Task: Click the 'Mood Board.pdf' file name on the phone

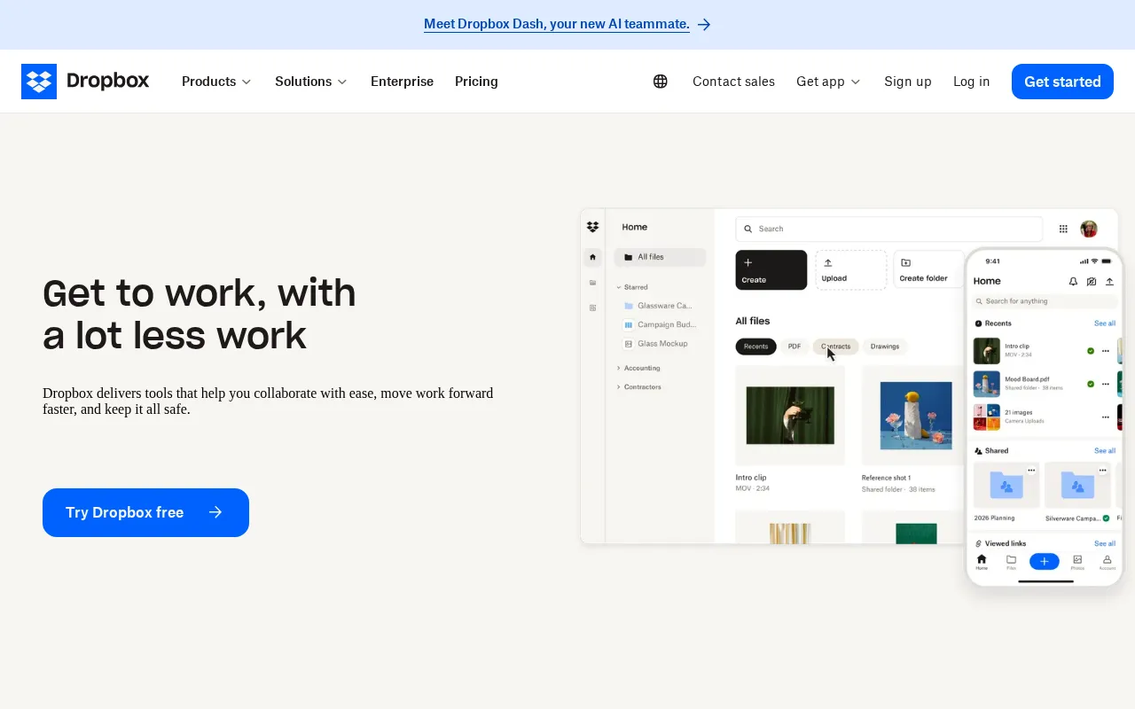Action: coord(1027,379)
